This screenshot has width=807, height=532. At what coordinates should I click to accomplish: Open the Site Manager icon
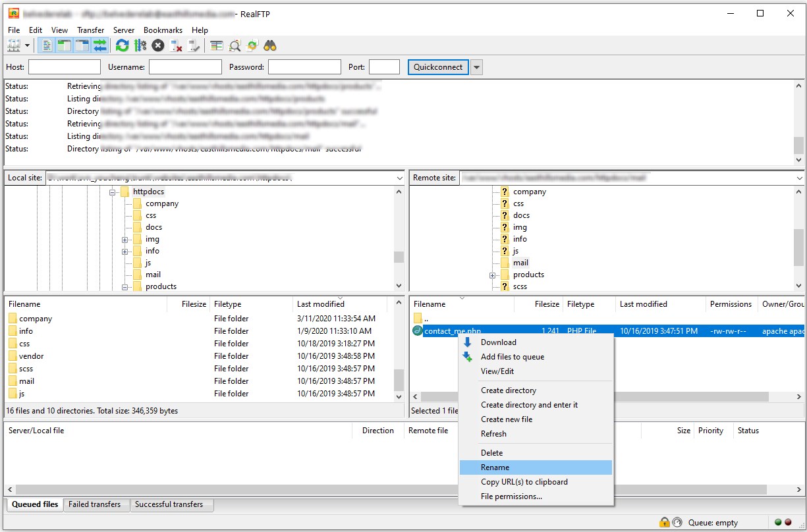coord(13,45)
